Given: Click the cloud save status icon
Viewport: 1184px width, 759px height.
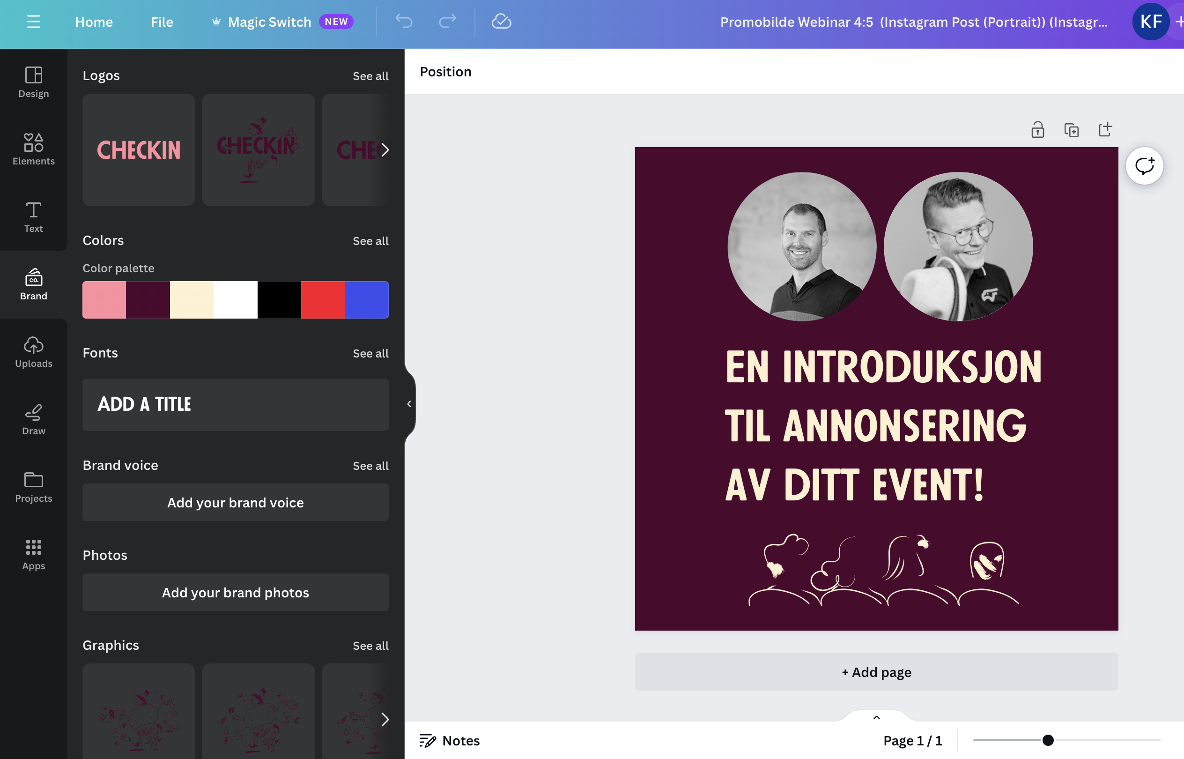Looking at the screenshot, I should click(x=501, y=21).
